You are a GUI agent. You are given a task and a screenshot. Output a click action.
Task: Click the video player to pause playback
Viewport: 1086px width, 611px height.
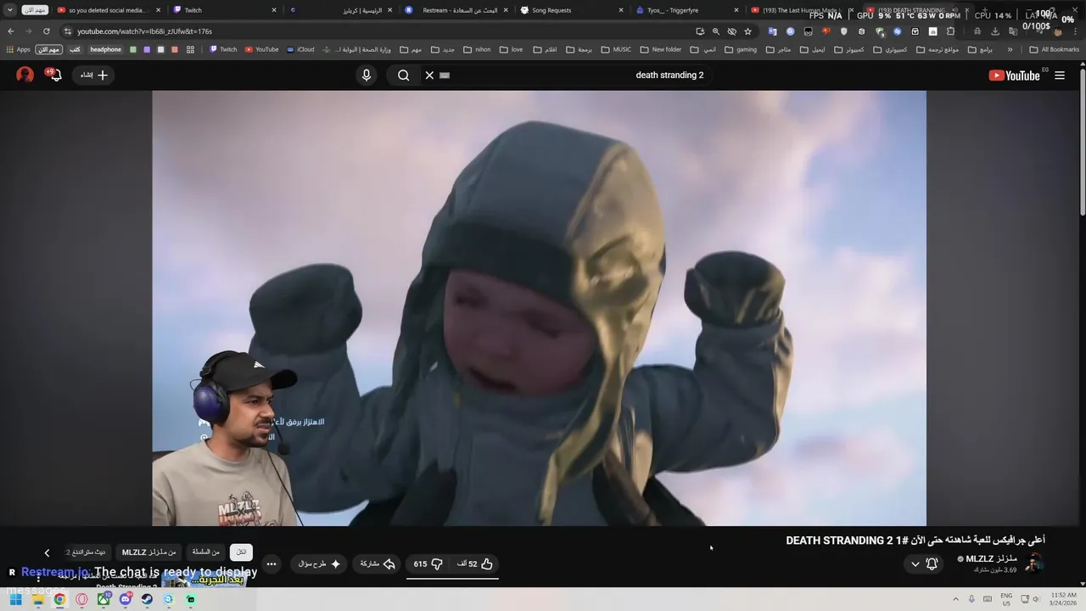coord(539,308)
